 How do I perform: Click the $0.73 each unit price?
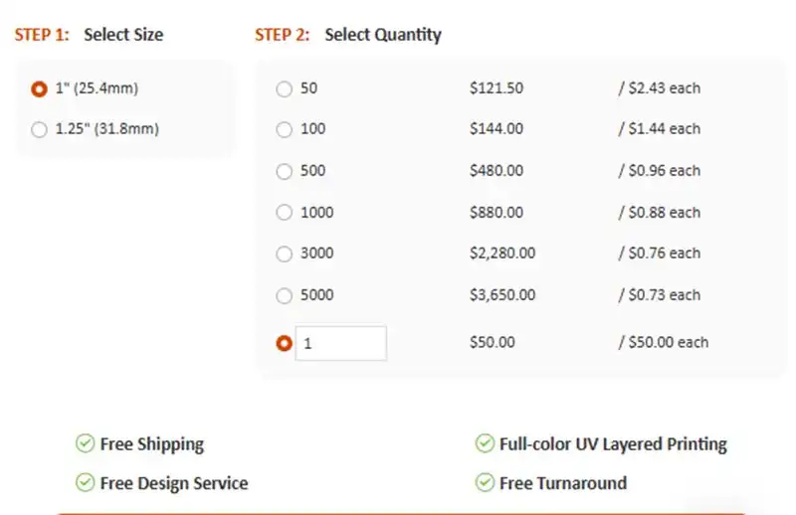[661, 295]
